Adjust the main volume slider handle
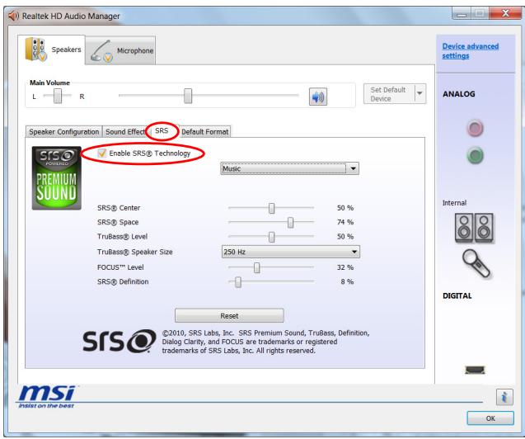Viewport: 525px width, 439px height. click(x=188, y=96)
